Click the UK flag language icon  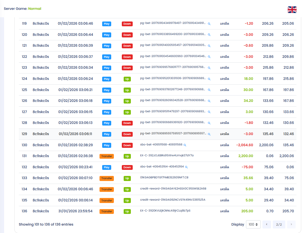[x=292, y=10]
